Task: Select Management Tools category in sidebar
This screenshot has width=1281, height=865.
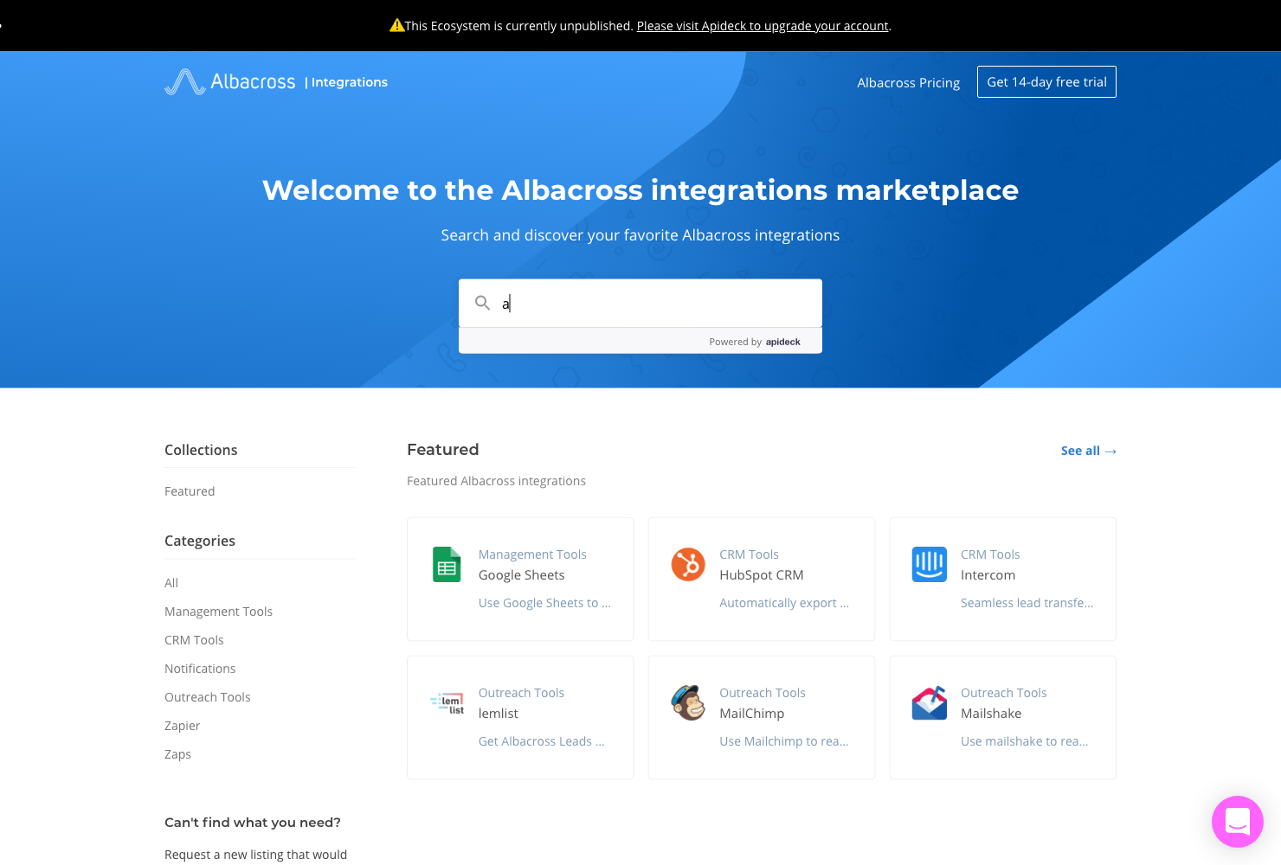Action: tap(218, 612)
